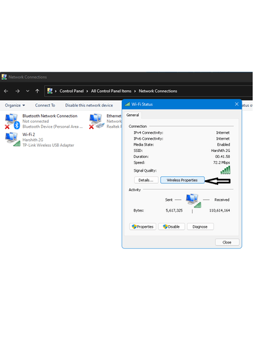Click sent bytes value 5,617,325
This screenshot has height=338, width=254.
pyautogui.click(x=174, y=211)
